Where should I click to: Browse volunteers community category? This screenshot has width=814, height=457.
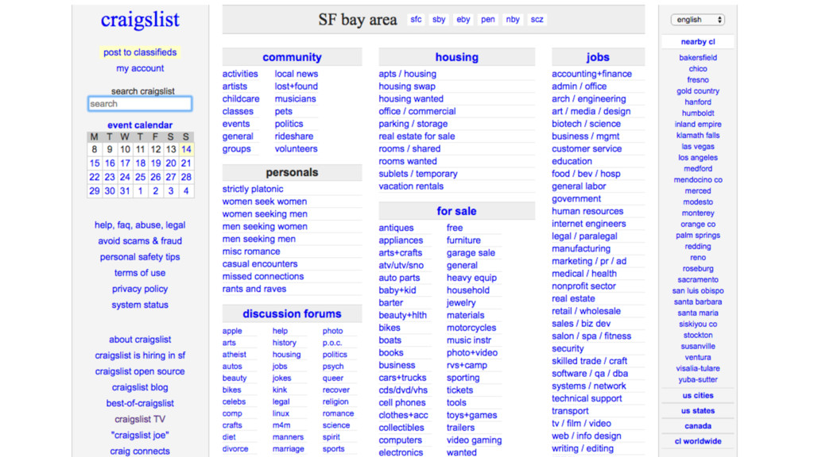(296, 148)
